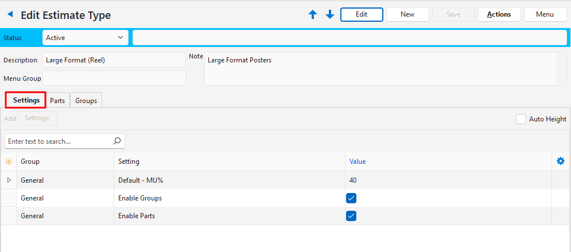The image size is (571, 252).
Task: Expand the Default - MU% row arrow
Action: pyautogui.click(x=9, y=180)
